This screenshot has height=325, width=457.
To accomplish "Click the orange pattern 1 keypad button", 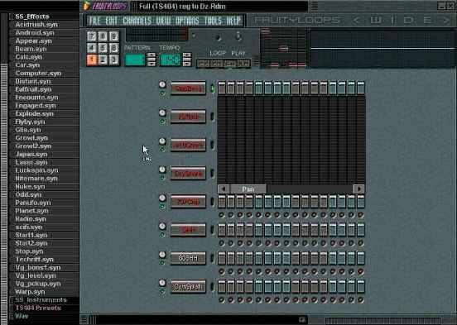I will [91, 60].
